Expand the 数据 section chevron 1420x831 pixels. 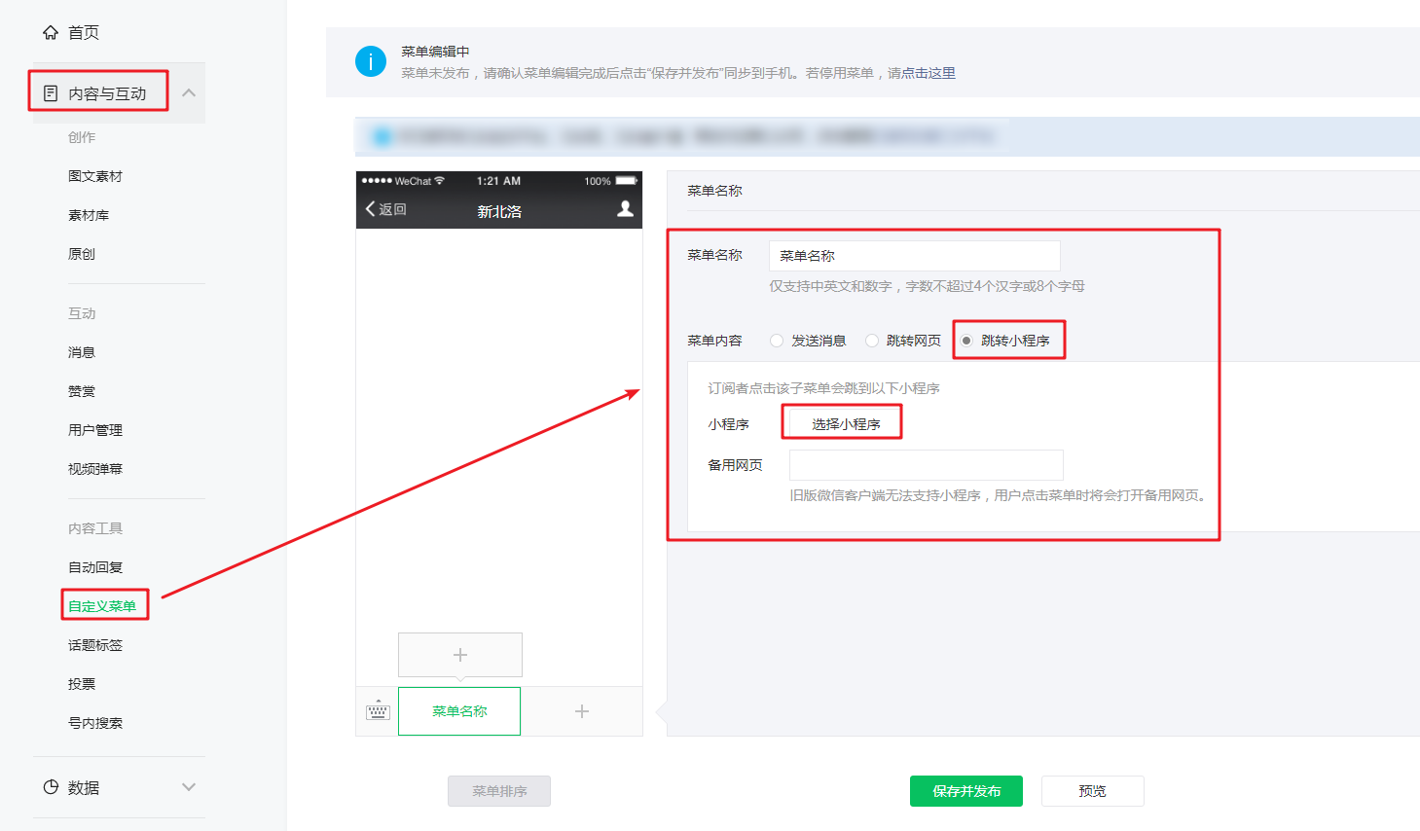click(x=189, y=787)
